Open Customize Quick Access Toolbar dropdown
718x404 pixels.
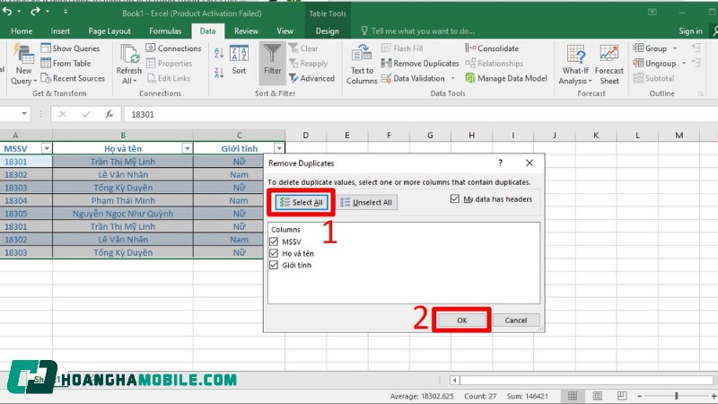[66, 12]
